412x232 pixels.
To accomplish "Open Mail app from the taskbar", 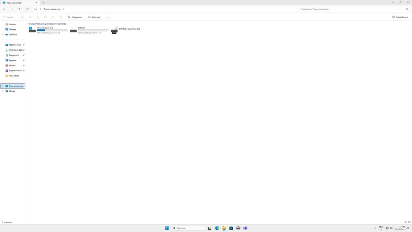I will tap(238, 228).
